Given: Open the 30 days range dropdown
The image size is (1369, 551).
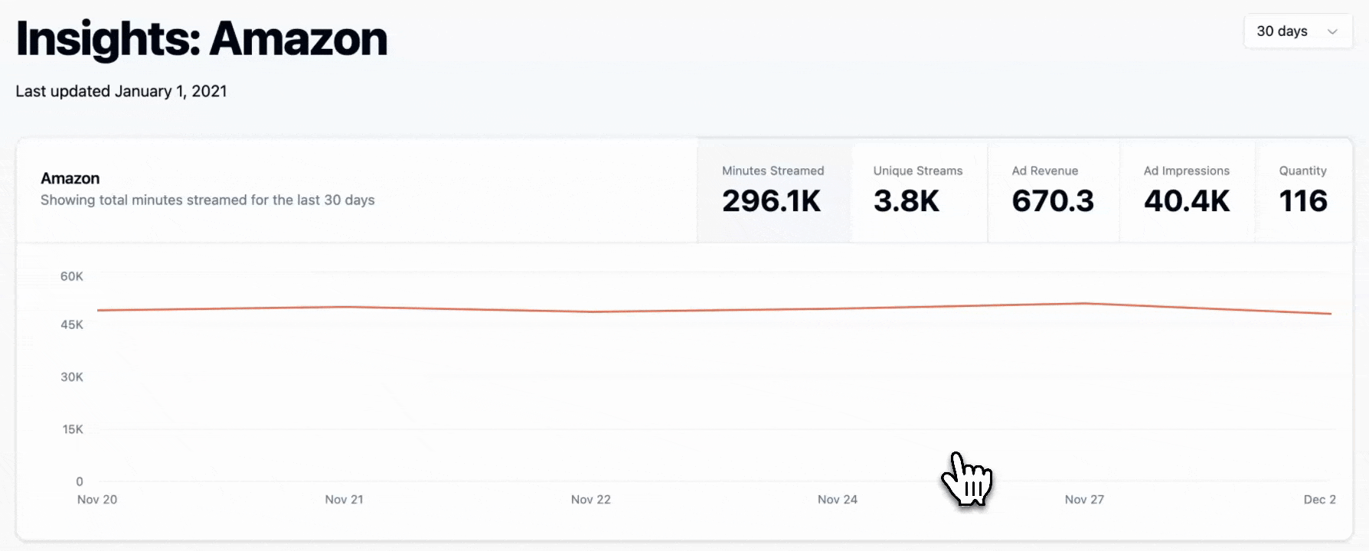Looking at the screenshot, I should pos(1297,31).
